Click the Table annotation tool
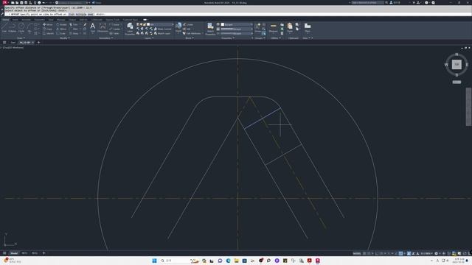This screenshot has width=472, height=265. pos(114,33)
